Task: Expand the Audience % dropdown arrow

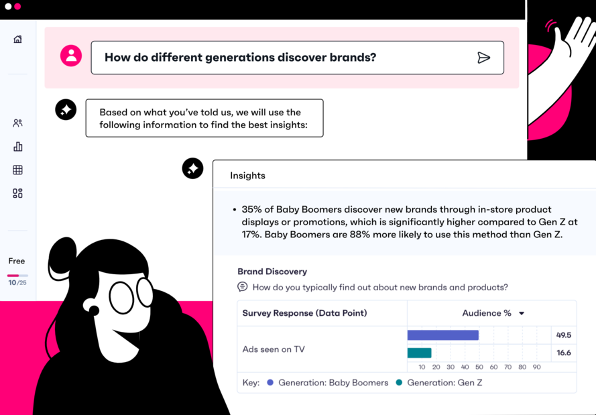Action: click(522, 314)
